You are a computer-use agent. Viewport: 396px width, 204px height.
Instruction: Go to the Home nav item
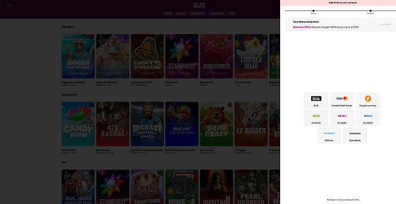(168, 14)
